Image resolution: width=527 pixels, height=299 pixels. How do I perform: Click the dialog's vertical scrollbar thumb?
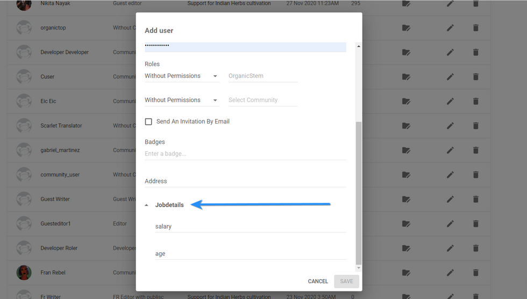click(x=359, y=193)
